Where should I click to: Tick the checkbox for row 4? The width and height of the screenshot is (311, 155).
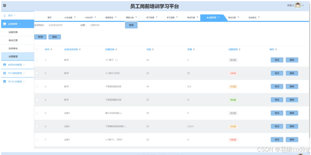[x=37, y=100]
